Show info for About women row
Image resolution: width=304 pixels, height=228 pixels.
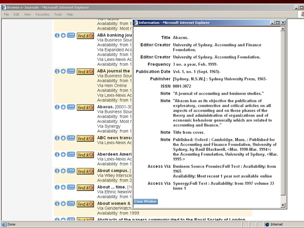pos(57,203)
